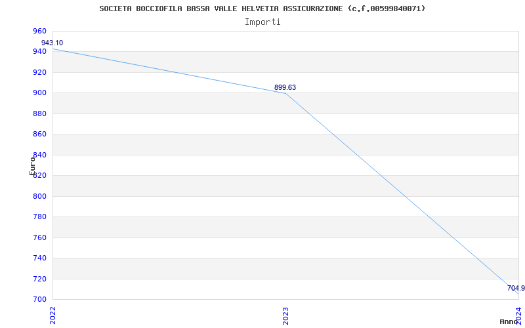Click the 900 y-axis tick label
Screen dimensions: 525x328
coord(39,93)
